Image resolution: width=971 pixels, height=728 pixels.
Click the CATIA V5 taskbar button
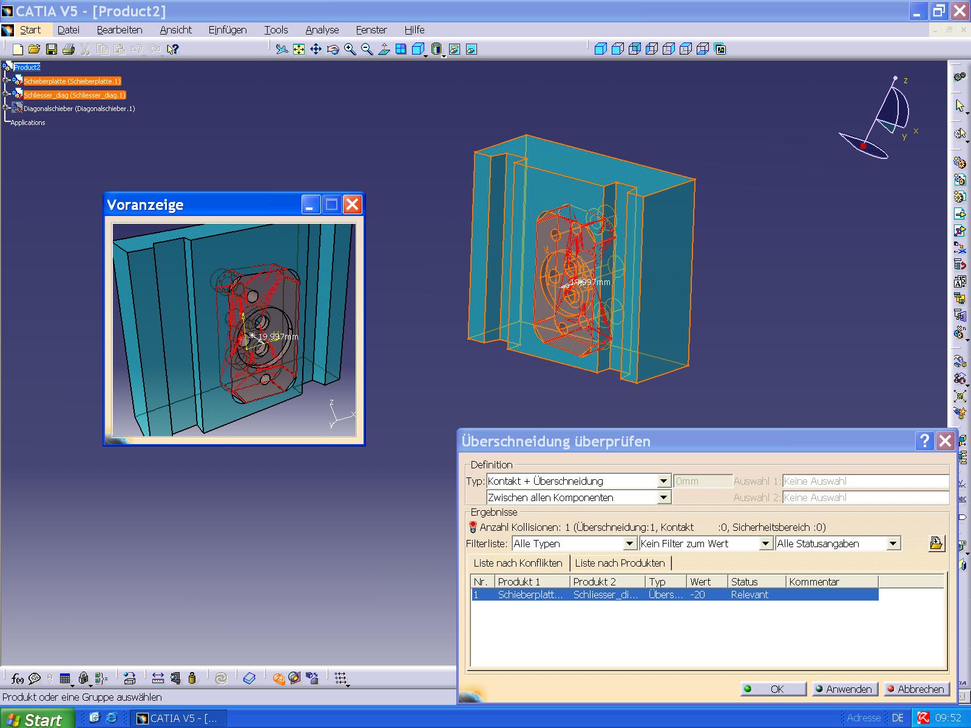pos(178,718)
